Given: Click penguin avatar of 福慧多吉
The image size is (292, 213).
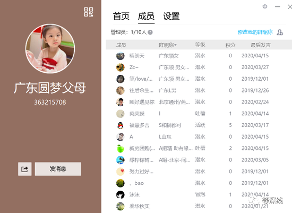Looking at the screenshot, I should (121, 125).
